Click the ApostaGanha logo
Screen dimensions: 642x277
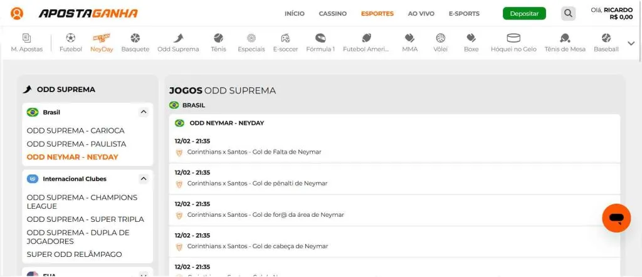[88, 13]
